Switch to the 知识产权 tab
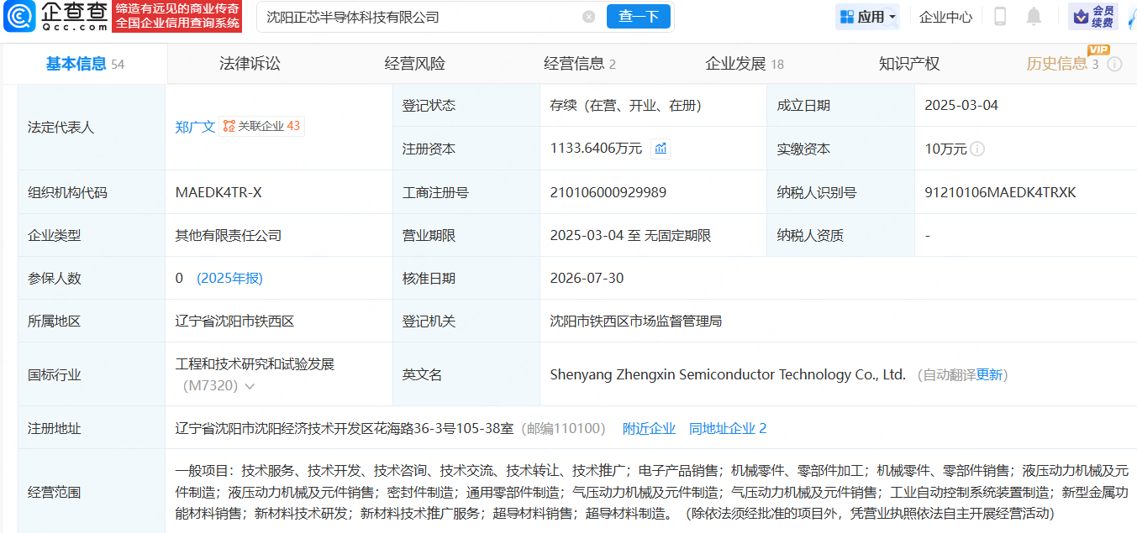Viewport: 1137px width, 533px height. (909, 64)
